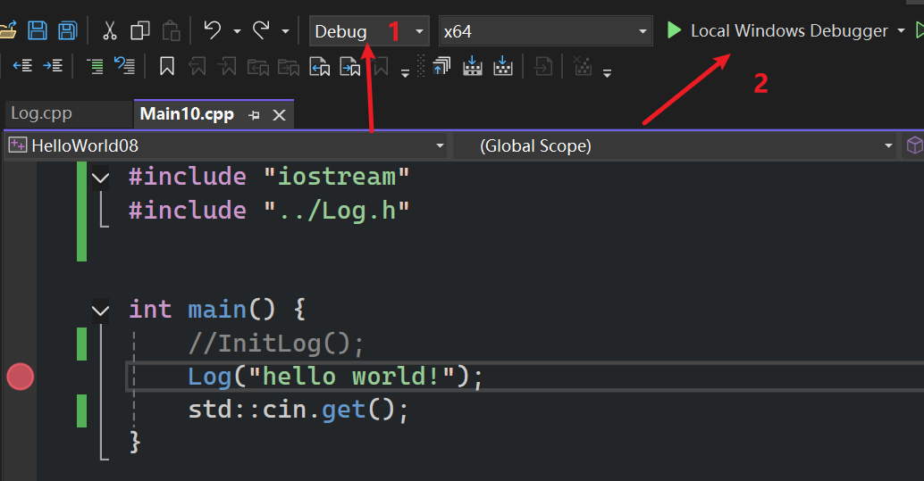
Task: Click the Copy icon in toolbar
Action: point(140,31)
